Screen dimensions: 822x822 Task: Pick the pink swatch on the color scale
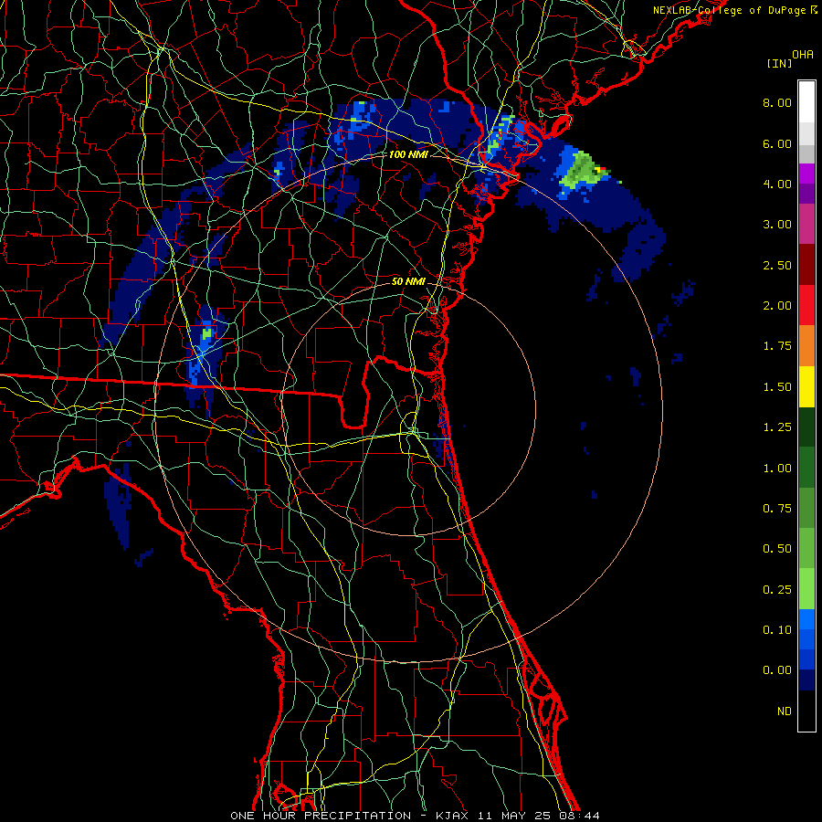click(x=806, y=225)
